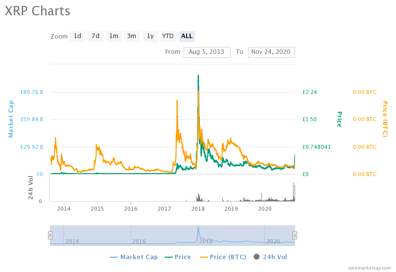
Task: Toggle the Price (BTC) series legend
Action: coord(223,257)
